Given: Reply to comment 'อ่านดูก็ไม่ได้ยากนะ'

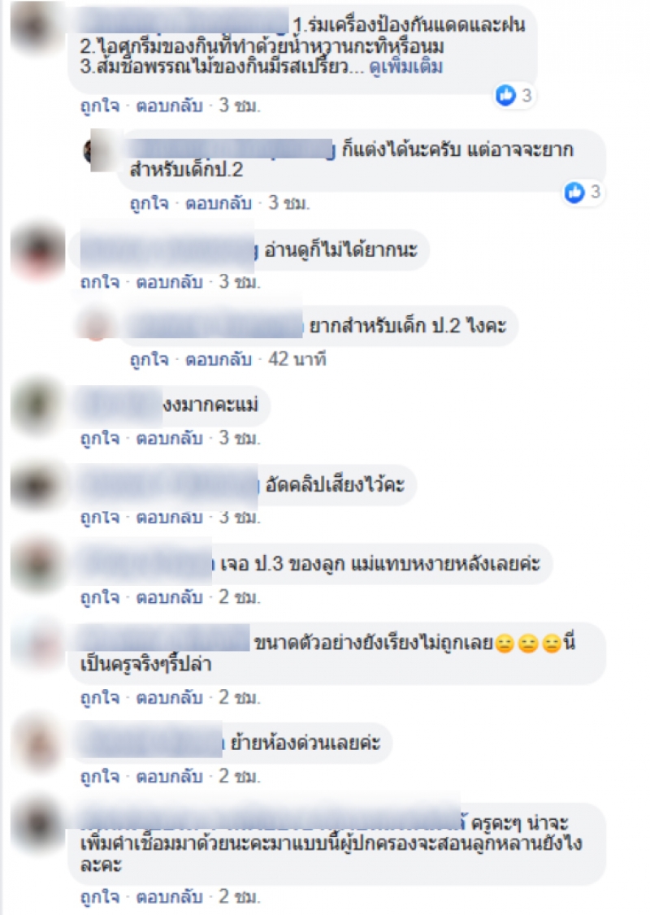Looking at the screenshot, I should coord(169,283).
